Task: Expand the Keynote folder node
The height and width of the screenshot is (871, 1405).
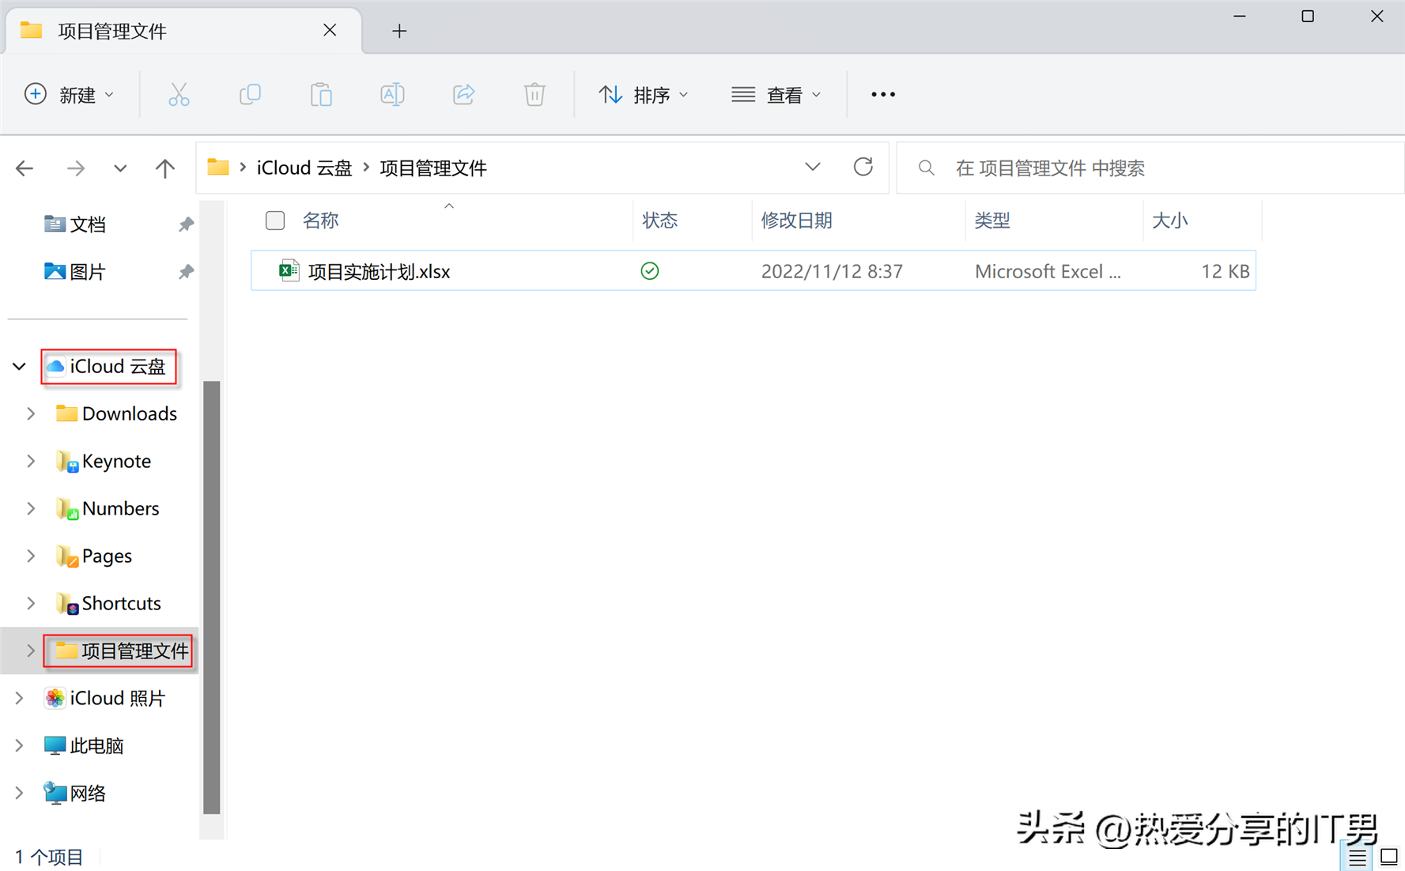Action: [x=31, y=461]
